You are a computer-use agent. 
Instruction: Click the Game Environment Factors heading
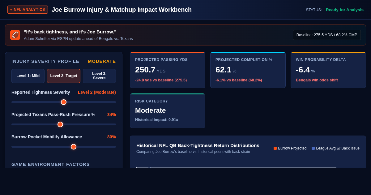(51, 164)
